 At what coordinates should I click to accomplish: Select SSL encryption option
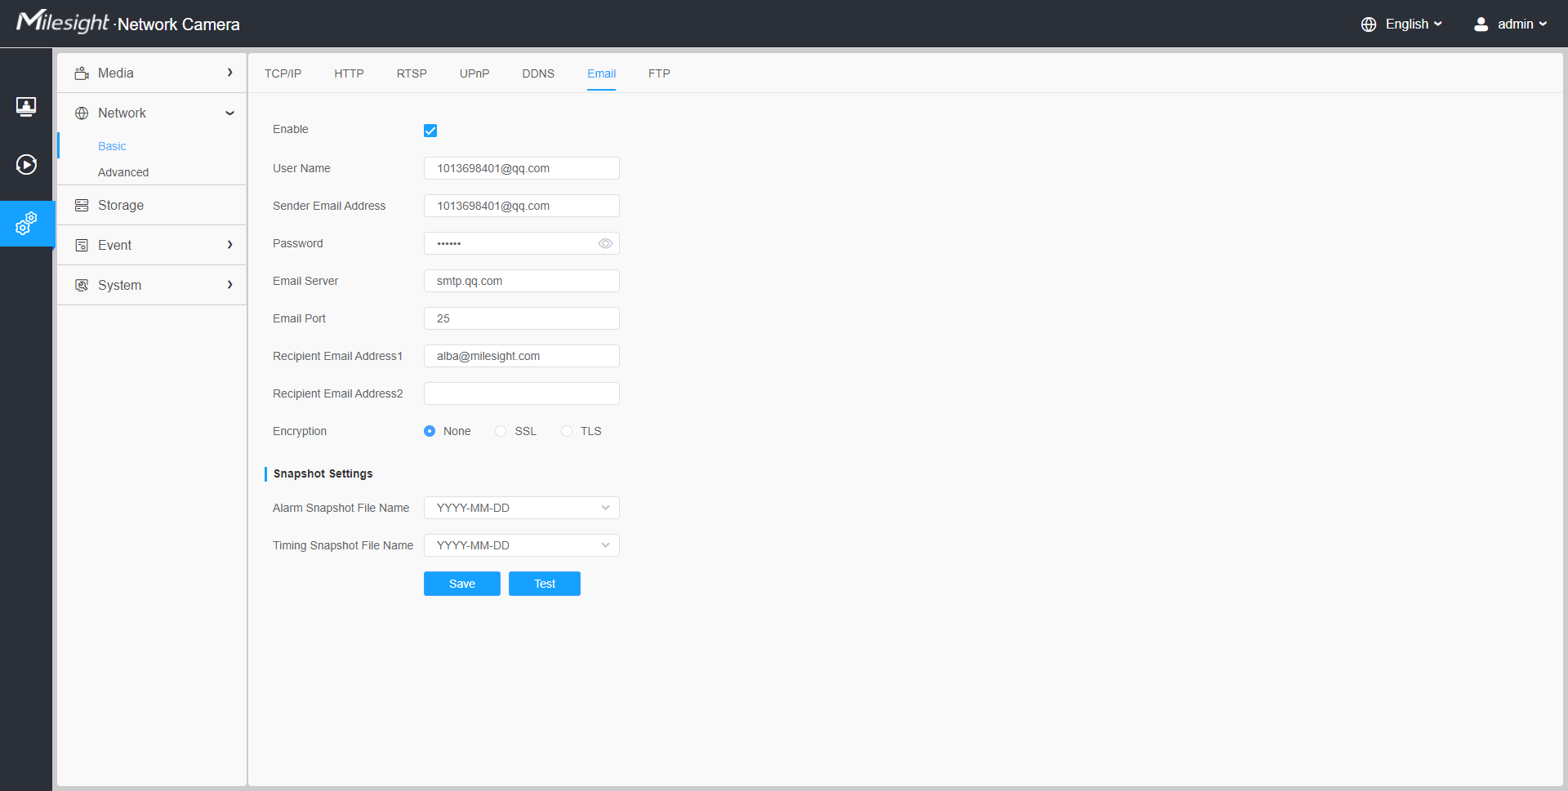(501, 432)
